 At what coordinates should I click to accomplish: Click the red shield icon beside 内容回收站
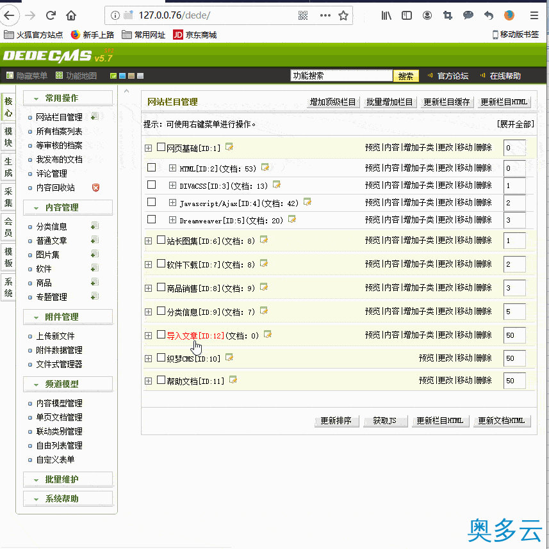[x=95, y=187]
